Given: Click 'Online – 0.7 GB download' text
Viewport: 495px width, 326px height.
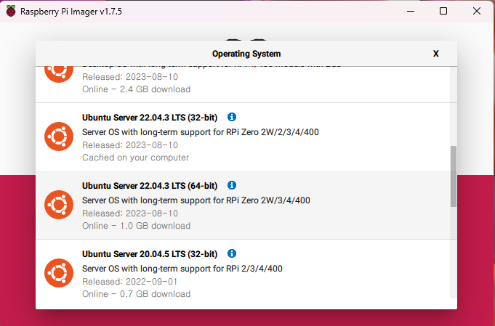Looking at the screenshot, I should tap(137, 294).
